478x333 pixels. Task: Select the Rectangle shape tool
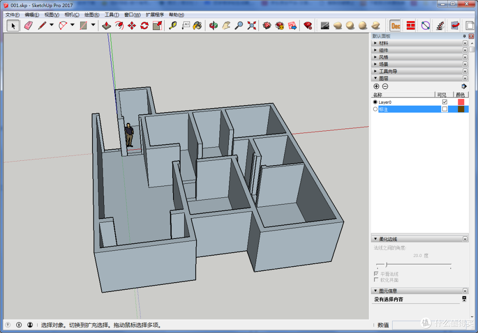point(83,26)
